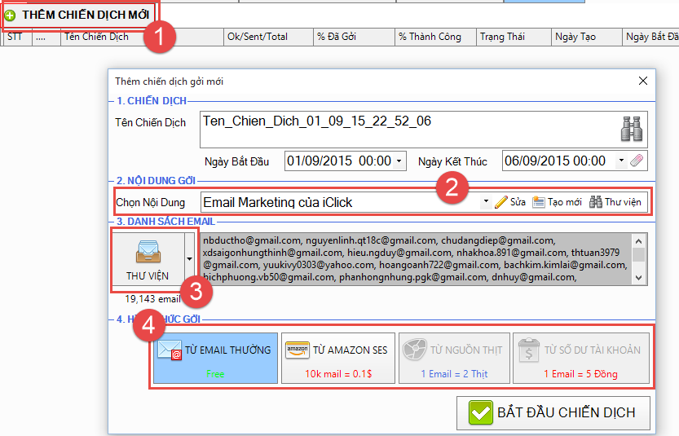Viewport: 679px width, 436px height.
Task: Close the Thêm chiến dịch gởi mới dialog
Action: [x=643, y=81]
